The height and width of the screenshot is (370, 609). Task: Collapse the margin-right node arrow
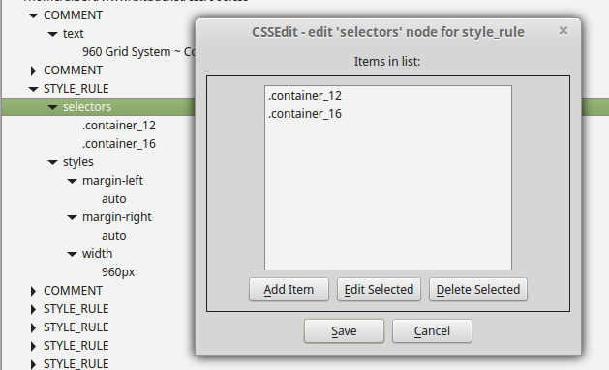click(x=73, y=217)
